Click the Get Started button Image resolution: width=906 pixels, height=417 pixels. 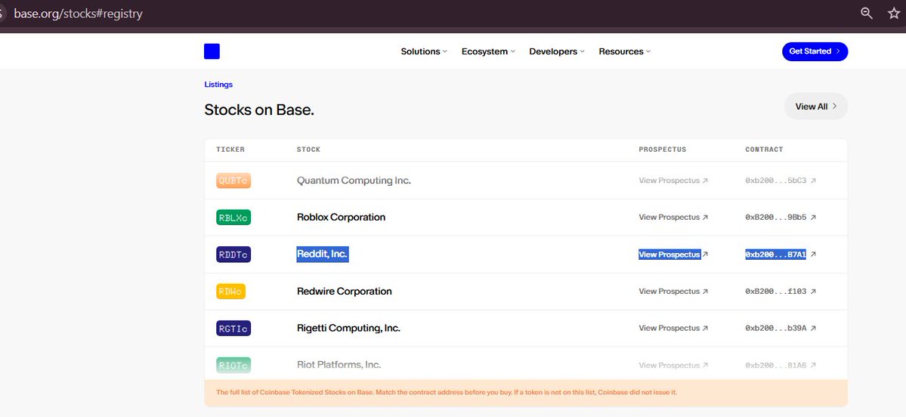tap(815, 51)
